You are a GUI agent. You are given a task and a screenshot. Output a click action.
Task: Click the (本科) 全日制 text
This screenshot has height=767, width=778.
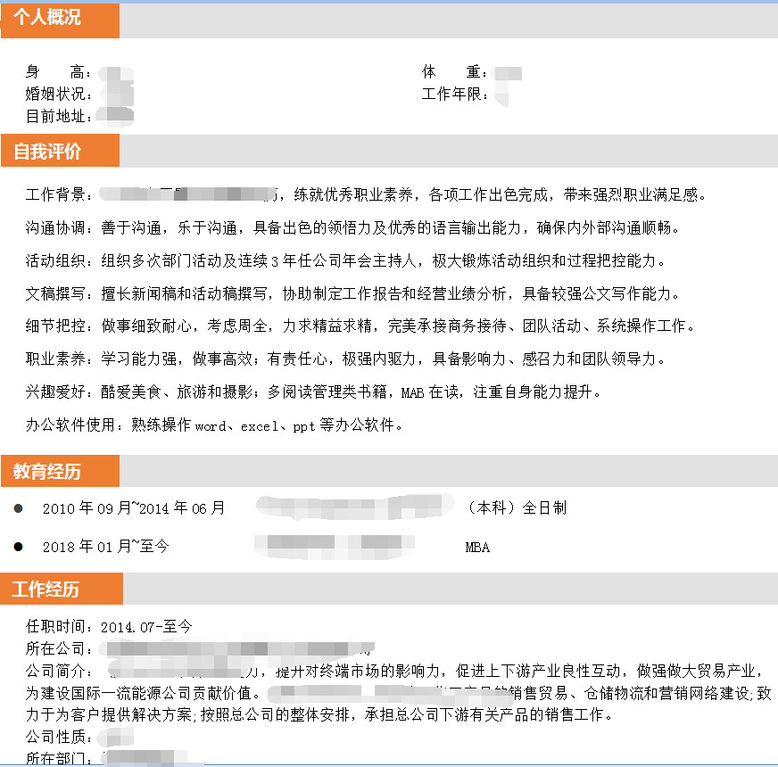516,508
